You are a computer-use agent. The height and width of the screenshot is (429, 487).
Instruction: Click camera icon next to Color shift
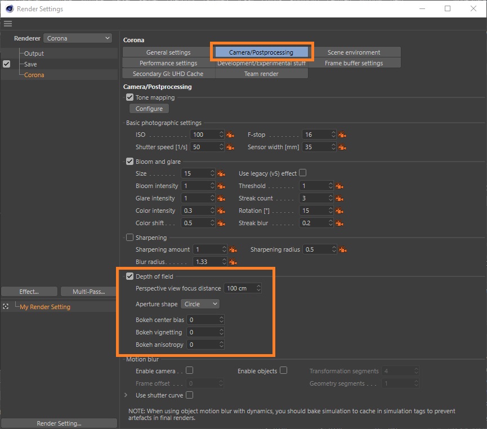221,223
